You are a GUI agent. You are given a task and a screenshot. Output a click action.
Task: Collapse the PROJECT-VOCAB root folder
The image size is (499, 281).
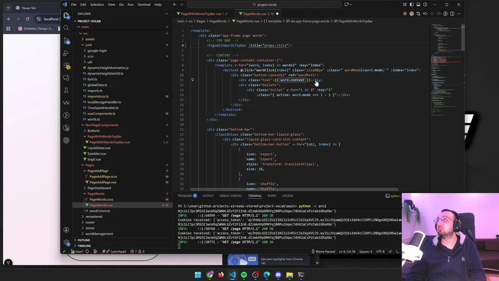click(x=87, y=21)
